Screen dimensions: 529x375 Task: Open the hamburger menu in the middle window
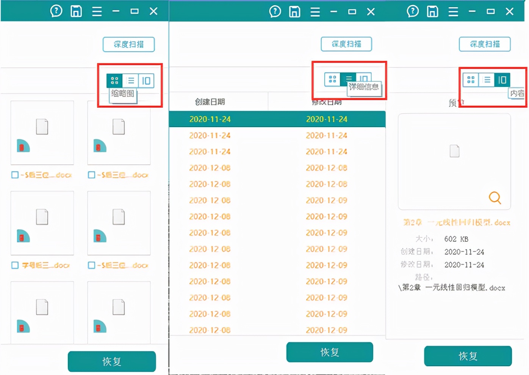pyautogui.click(x=315, y=12)
